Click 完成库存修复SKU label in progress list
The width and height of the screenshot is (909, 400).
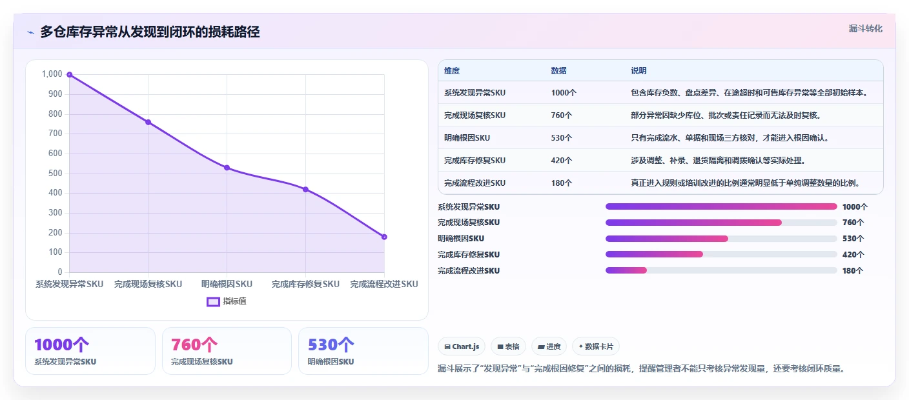(x=469, y=255)
